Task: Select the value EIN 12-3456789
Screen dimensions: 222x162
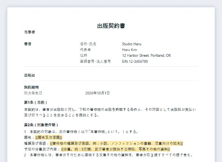Action: pyautogui.click(x=135, y=61)
